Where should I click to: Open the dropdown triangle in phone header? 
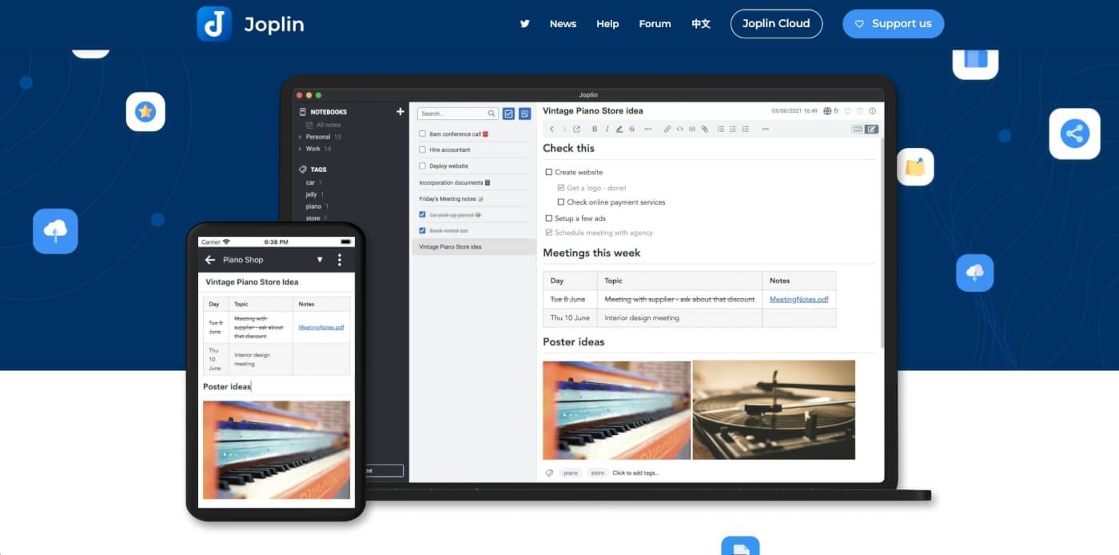pos(320,260)
